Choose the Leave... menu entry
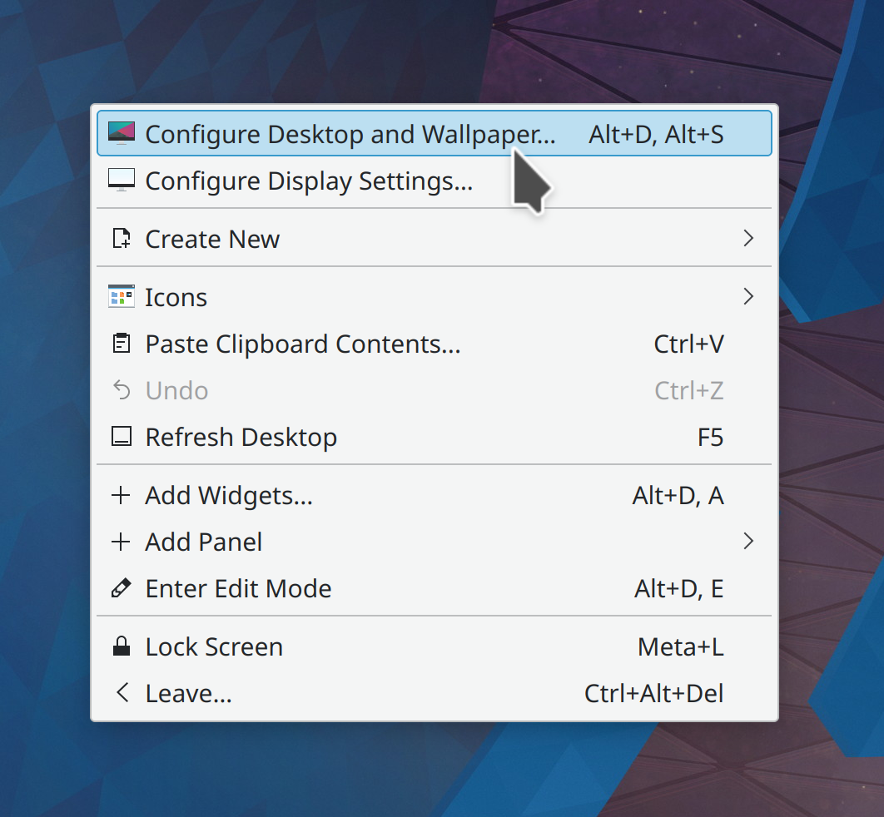The height and width of the screenshot is (817, 884). click(189, 693)
